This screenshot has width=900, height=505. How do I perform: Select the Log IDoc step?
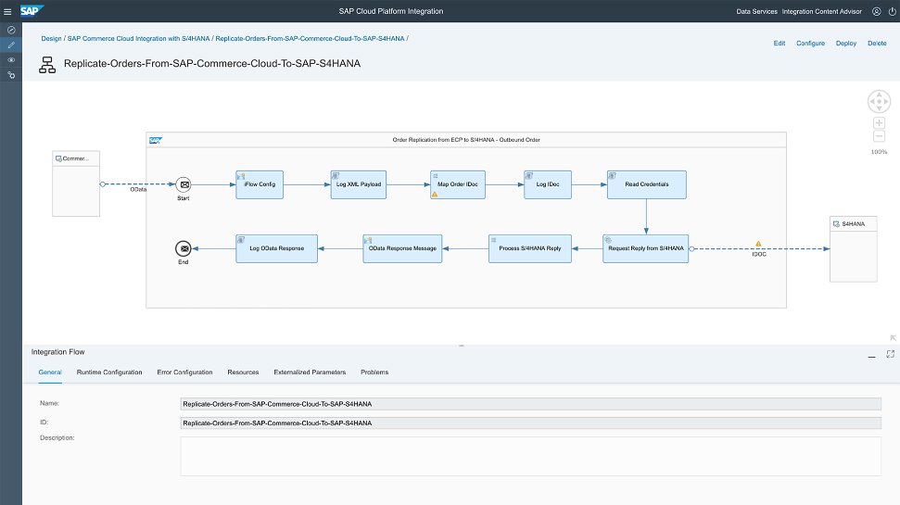(x=548, y=184)
